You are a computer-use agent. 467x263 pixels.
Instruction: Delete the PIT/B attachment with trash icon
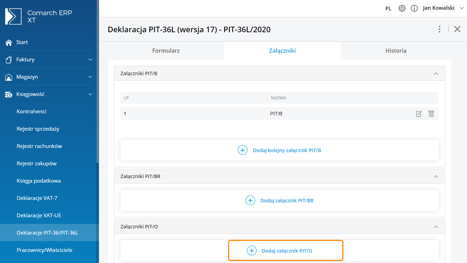[x=431, y=114]
